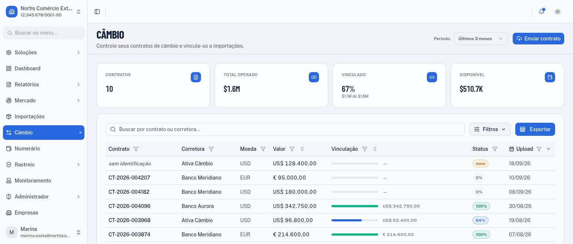Image resolution: width=573 pixels, height=244 pixels.
Task: Open Empresas in the sidebar
Action: (x=43, y=213)
